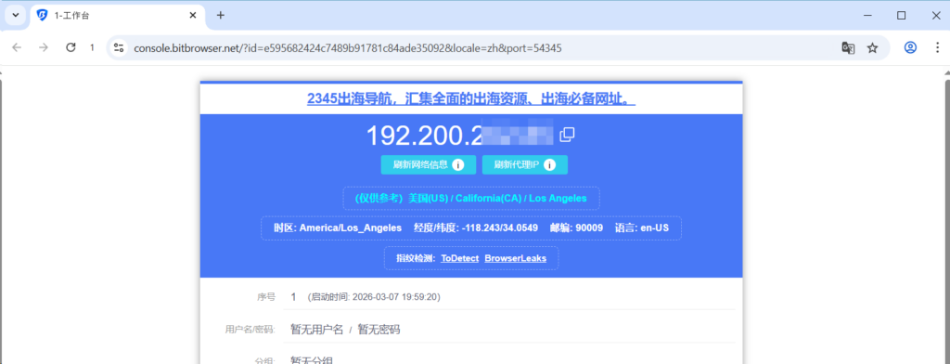This screenshot has width=950, height=364.
Task: Go back with the back arrow
Action: pos(17,47)
